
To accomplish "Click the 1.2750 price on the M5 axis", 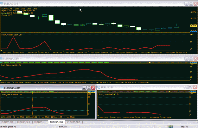I will [194, 12].
